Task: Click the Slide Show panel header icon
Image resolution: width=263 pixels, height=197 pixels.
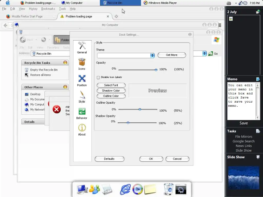Action: 258,157
